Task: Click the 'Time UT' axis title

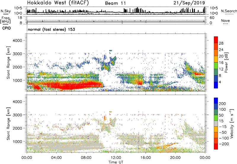Action: pos(116,162)
